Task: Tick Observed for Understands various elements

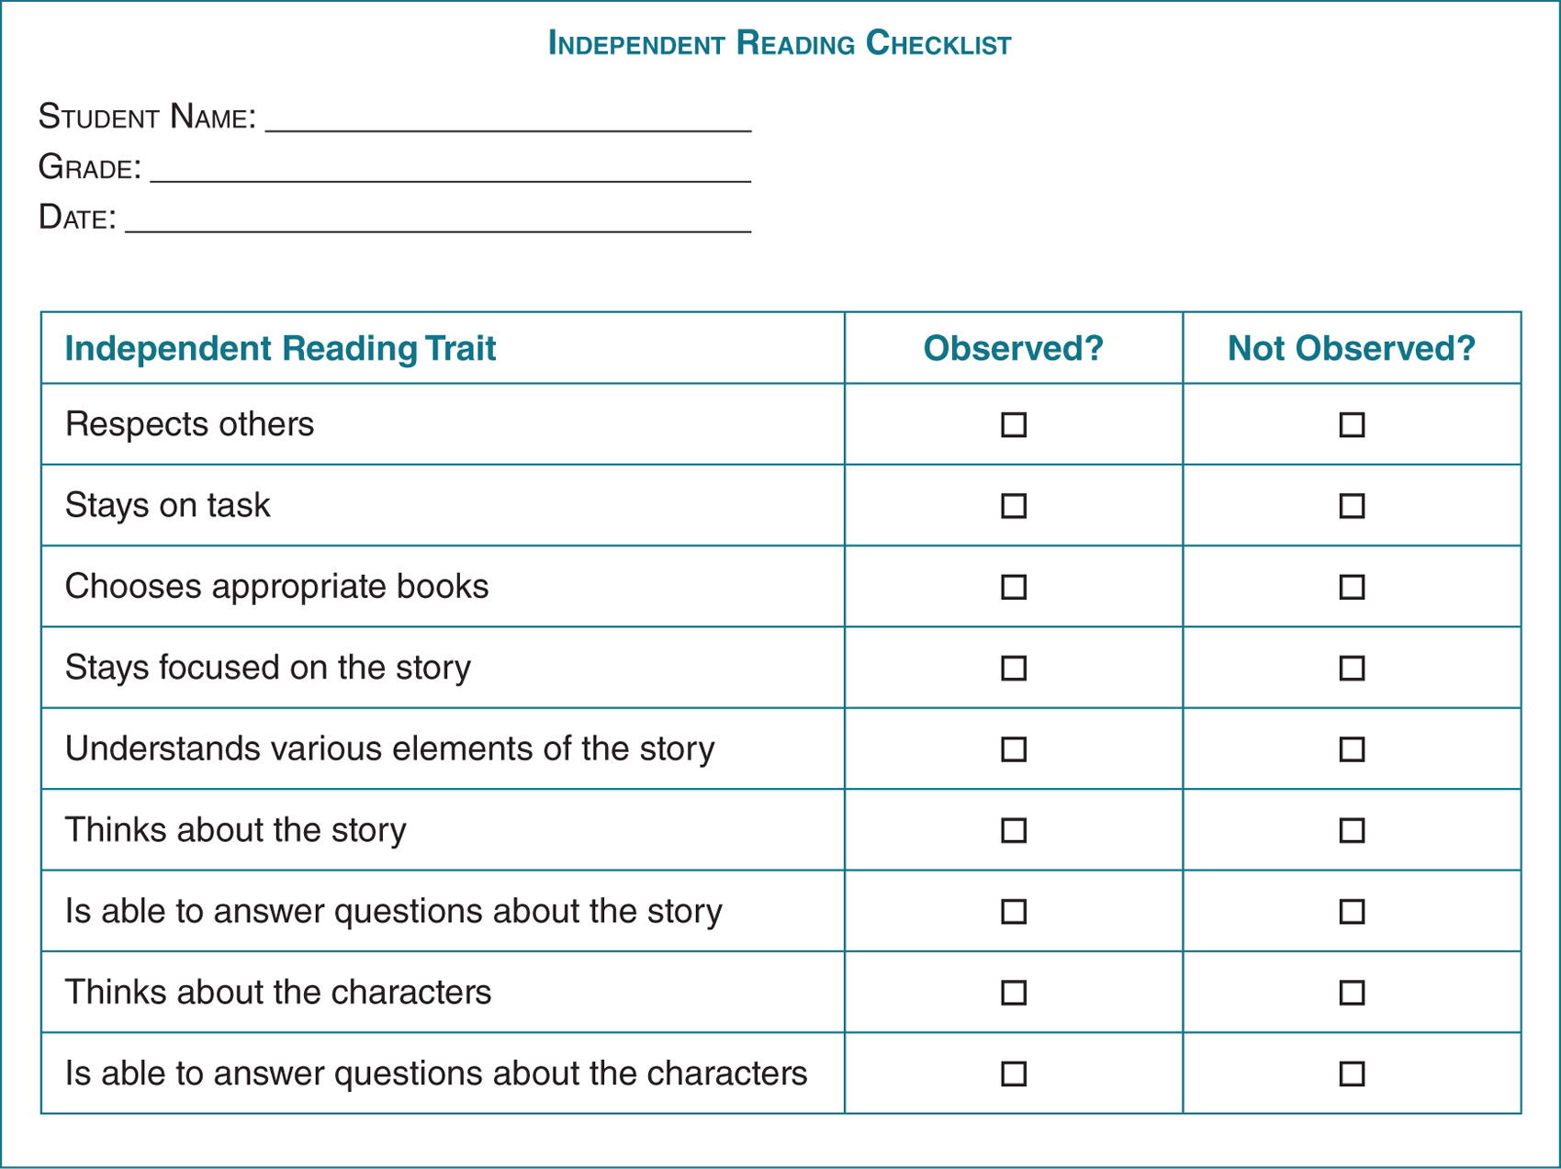Action: 1014,749
